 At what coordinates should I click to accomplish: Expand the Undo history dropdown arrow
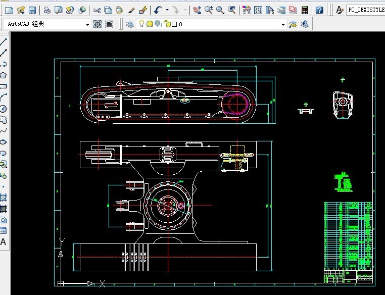(x=167, y=10)
